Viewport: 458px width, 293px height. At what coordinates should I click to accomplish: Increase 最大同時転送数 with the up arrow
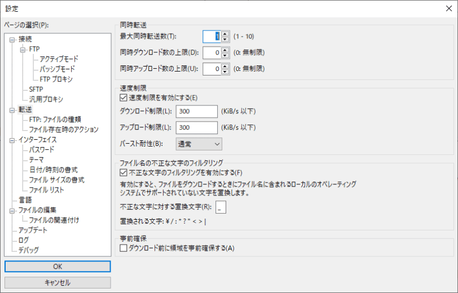225,33
